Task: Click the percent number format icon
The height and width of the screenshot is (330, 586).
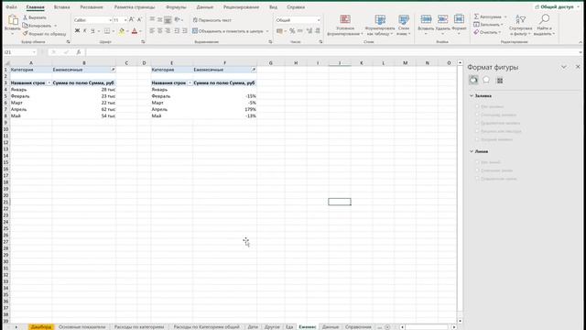Action: click(x=292, y=31)
